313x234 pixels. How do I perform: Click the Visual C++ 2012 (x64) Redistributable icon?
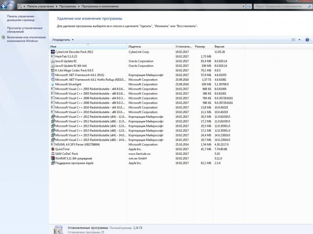coord(53,117)
